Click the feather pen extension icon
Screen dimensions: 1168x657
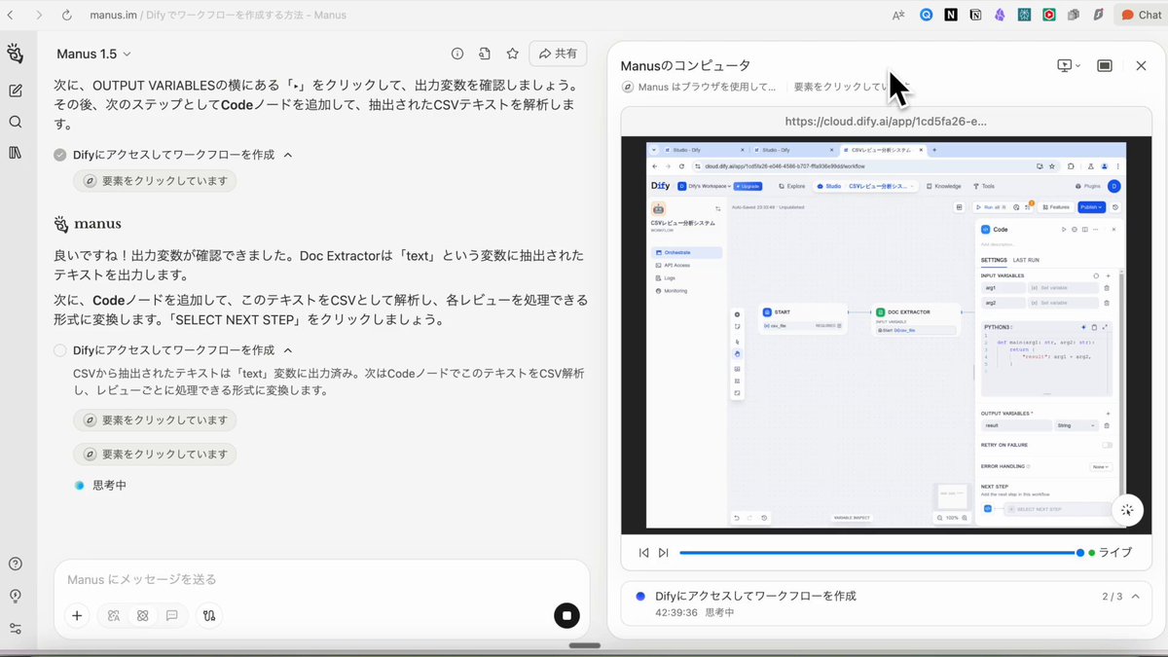point(1098,16)
